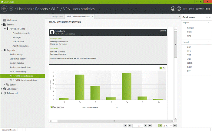
Task: Click the Advanced gear icon
Action: 5,93
